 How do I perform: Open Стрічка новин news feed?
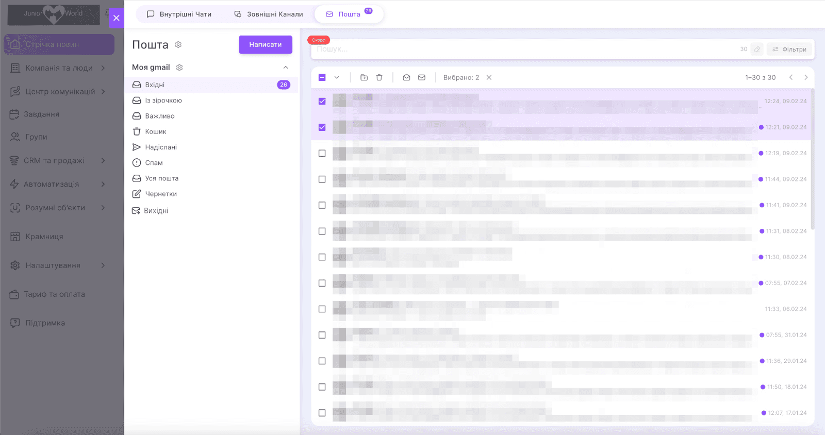(59, 44)
